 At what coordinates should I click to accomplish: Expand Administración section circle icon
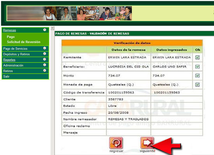45,65
